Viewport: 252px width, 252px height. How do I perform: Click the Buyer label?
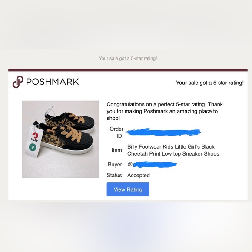116,164
